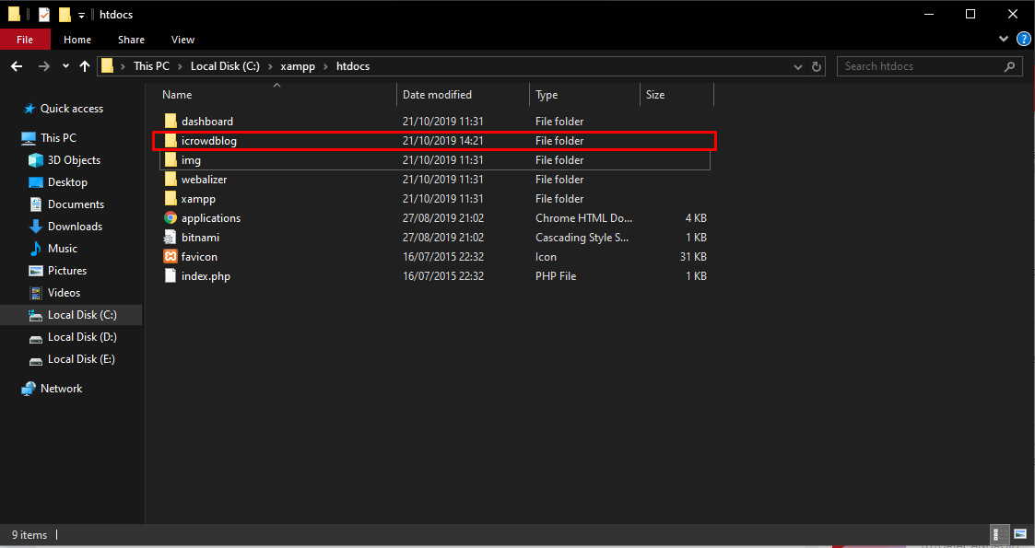
Task: Select the img folder
Action: click(x=435, y=160)
